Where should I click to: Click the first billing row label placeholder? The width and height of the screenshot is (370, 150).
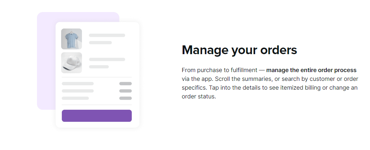(x=78, y=84)
